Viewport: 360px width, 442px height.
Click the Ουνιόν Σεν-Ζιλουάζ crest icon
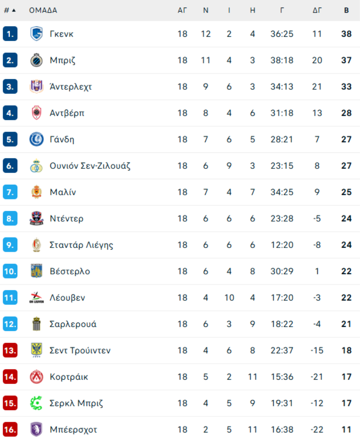36,166
